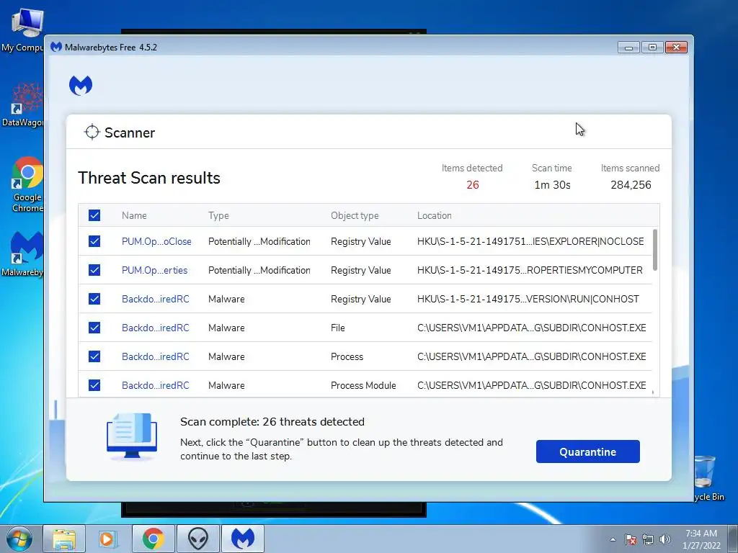Click the Items scanned value 284,256
Viewport: 738px width, 553px height.
pyautogui.click(x=631, y=185)
